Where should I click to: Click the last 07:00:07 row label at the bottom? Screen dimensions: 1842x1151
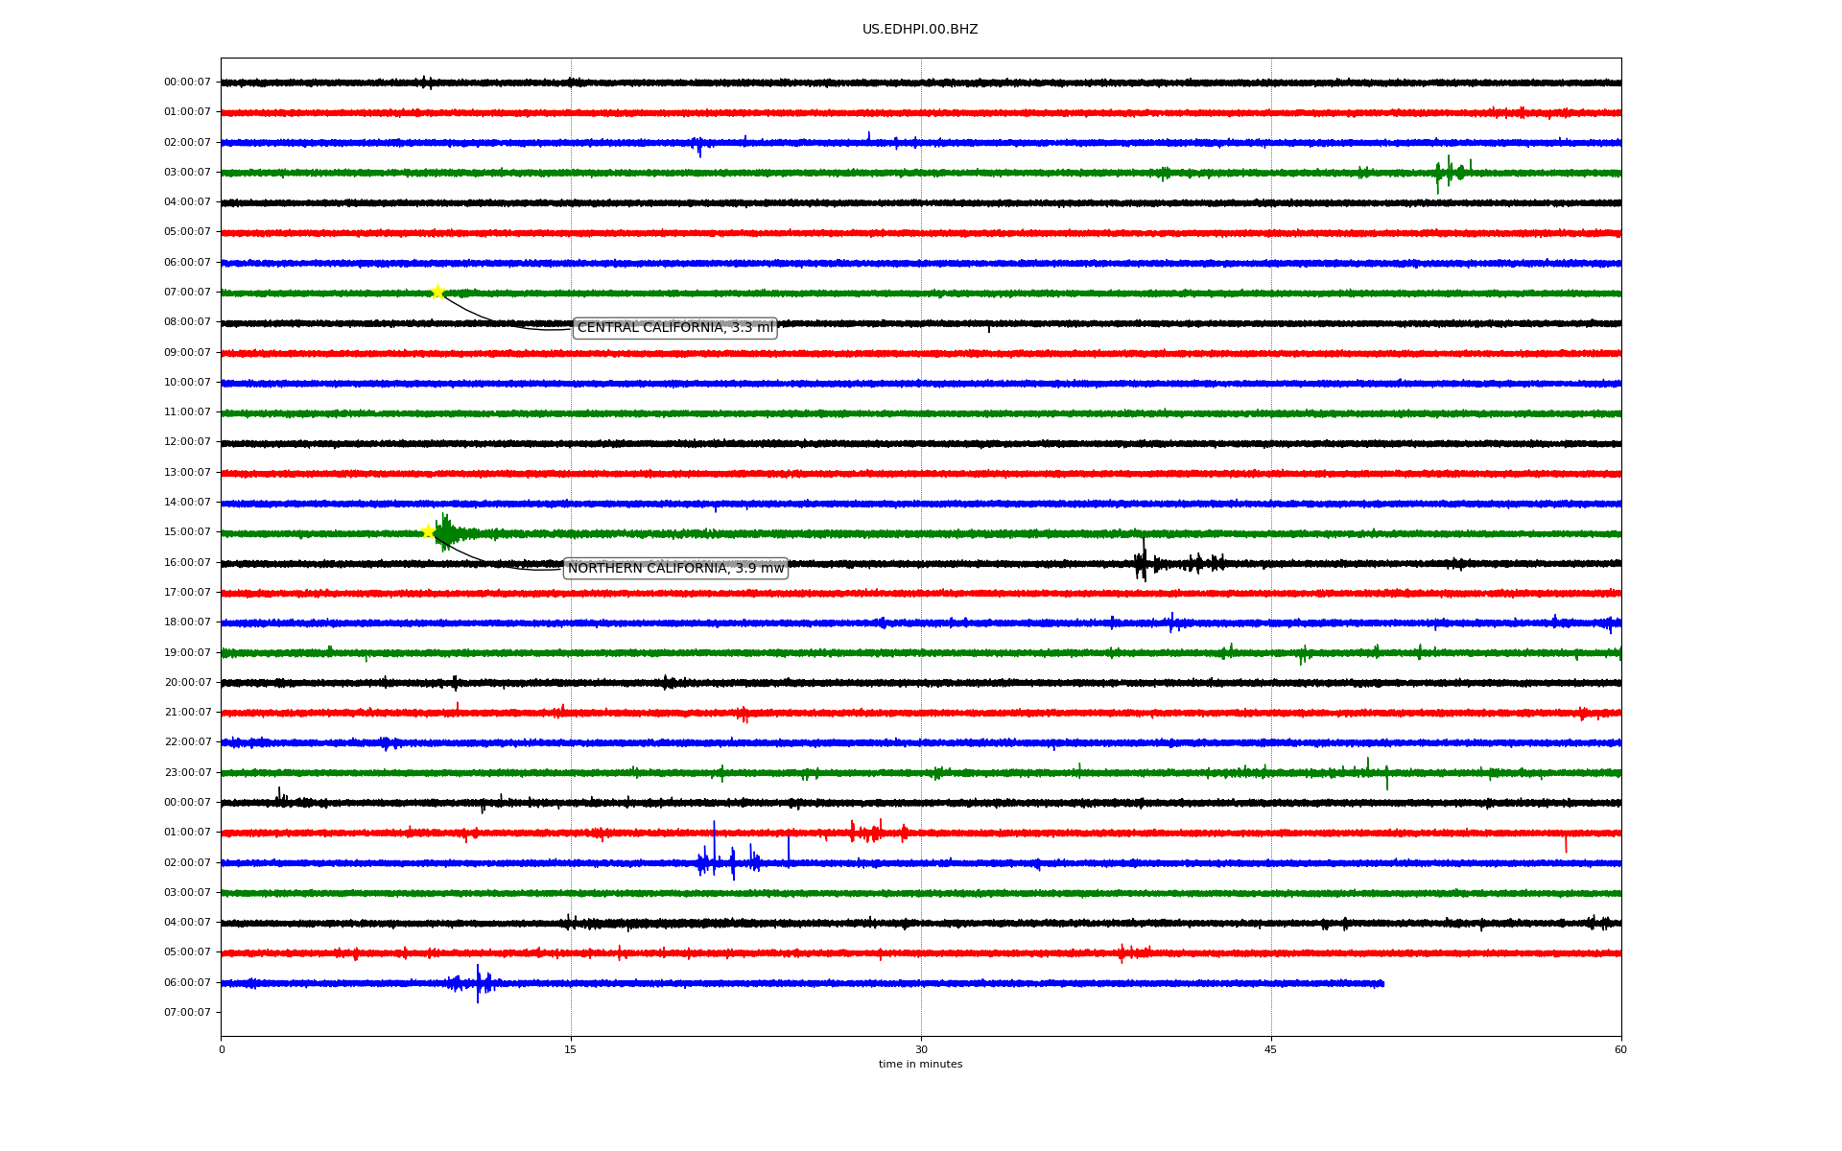(187, 1012)
